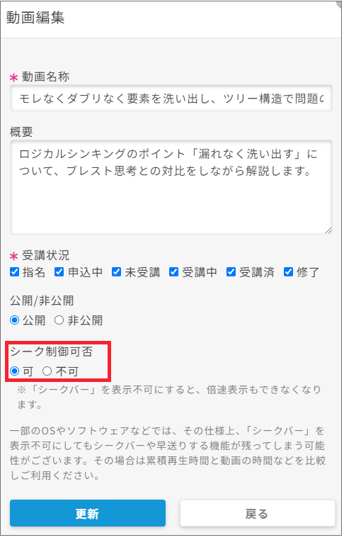The height and width of the screenshot is (540, 344).
Task: Select the 非公開 radio button
Action: (59, 320)
